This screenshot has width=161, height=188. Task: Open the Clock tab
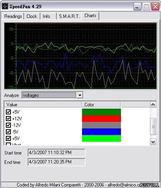point(32,16)
